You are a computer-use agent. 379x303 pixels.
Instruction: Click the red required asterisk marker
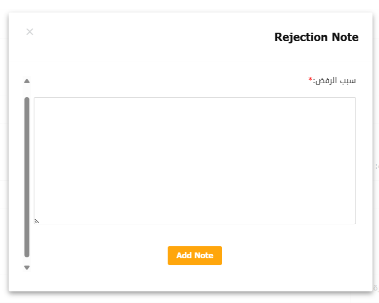coord(310,80)
